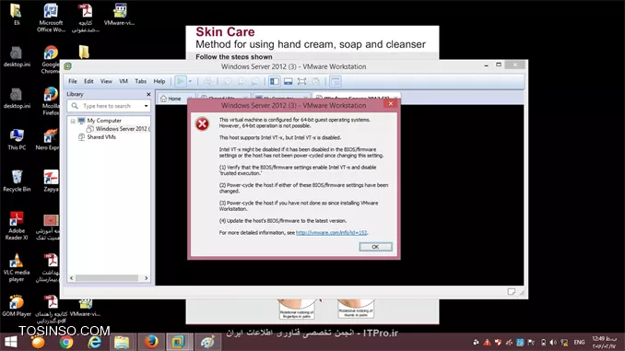The height and width of the screenshot is (351, 625).
Task: Click the volume speaker tray icon
Action: [553, 342]
